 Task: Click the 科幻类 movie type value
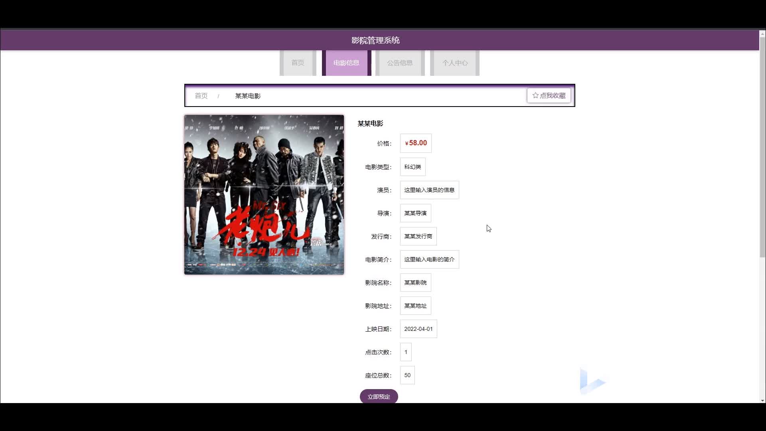413,167
